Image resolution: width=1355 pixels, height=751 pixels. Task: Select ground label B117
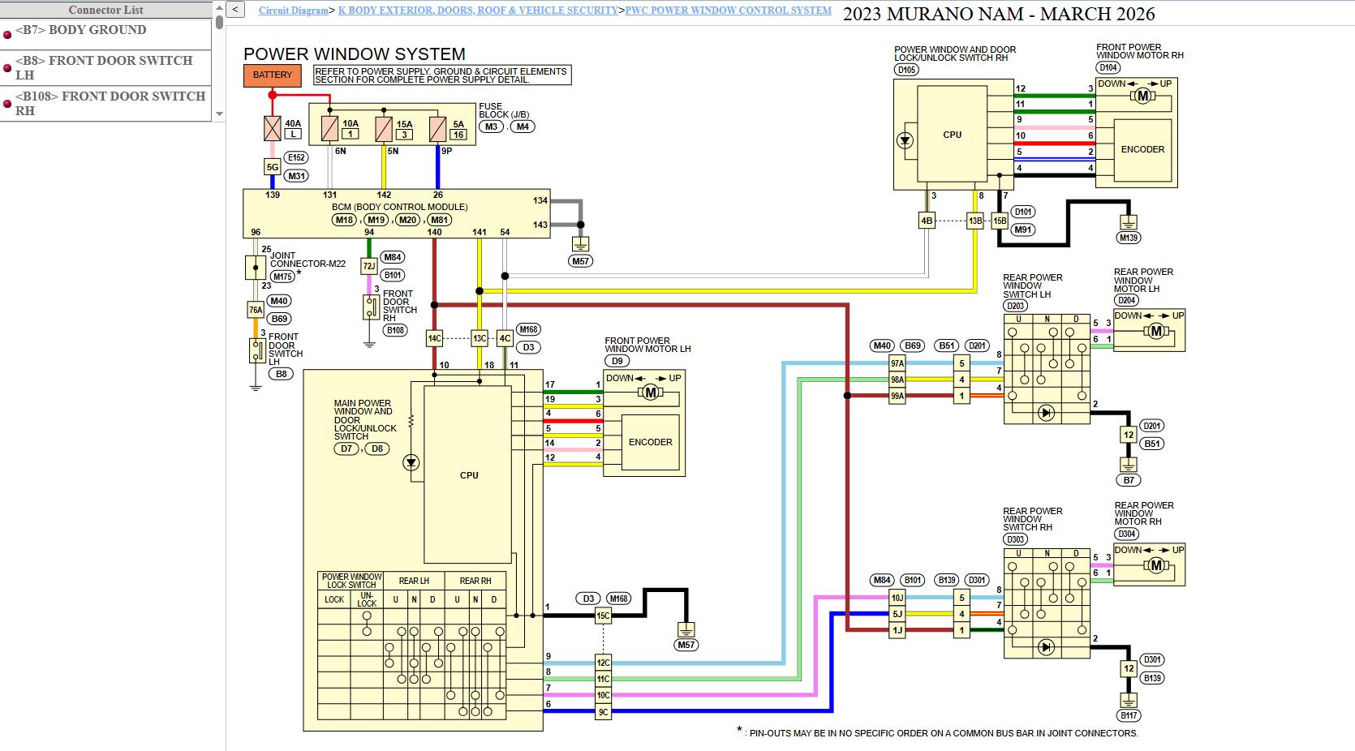coord(1129,715)
